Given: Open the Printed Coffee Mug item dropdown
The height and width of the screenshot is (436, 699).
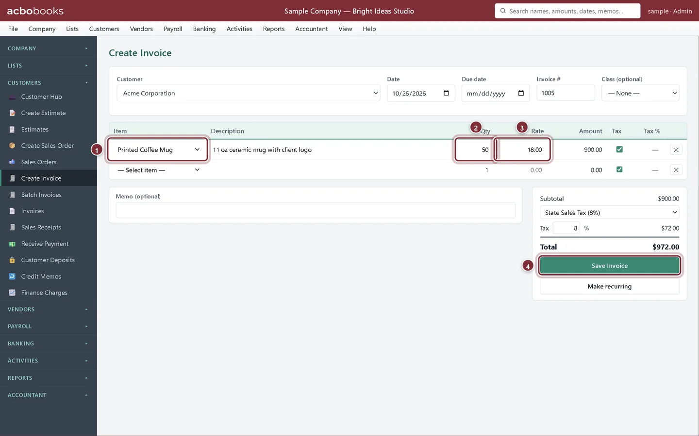Looking at the screenshot, I should coord(158,150).
